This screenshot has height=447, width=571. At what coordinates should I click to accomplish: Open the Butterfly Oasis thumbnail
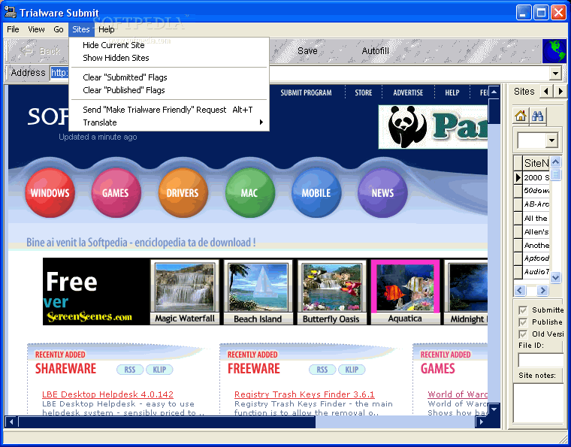point(331,292)
